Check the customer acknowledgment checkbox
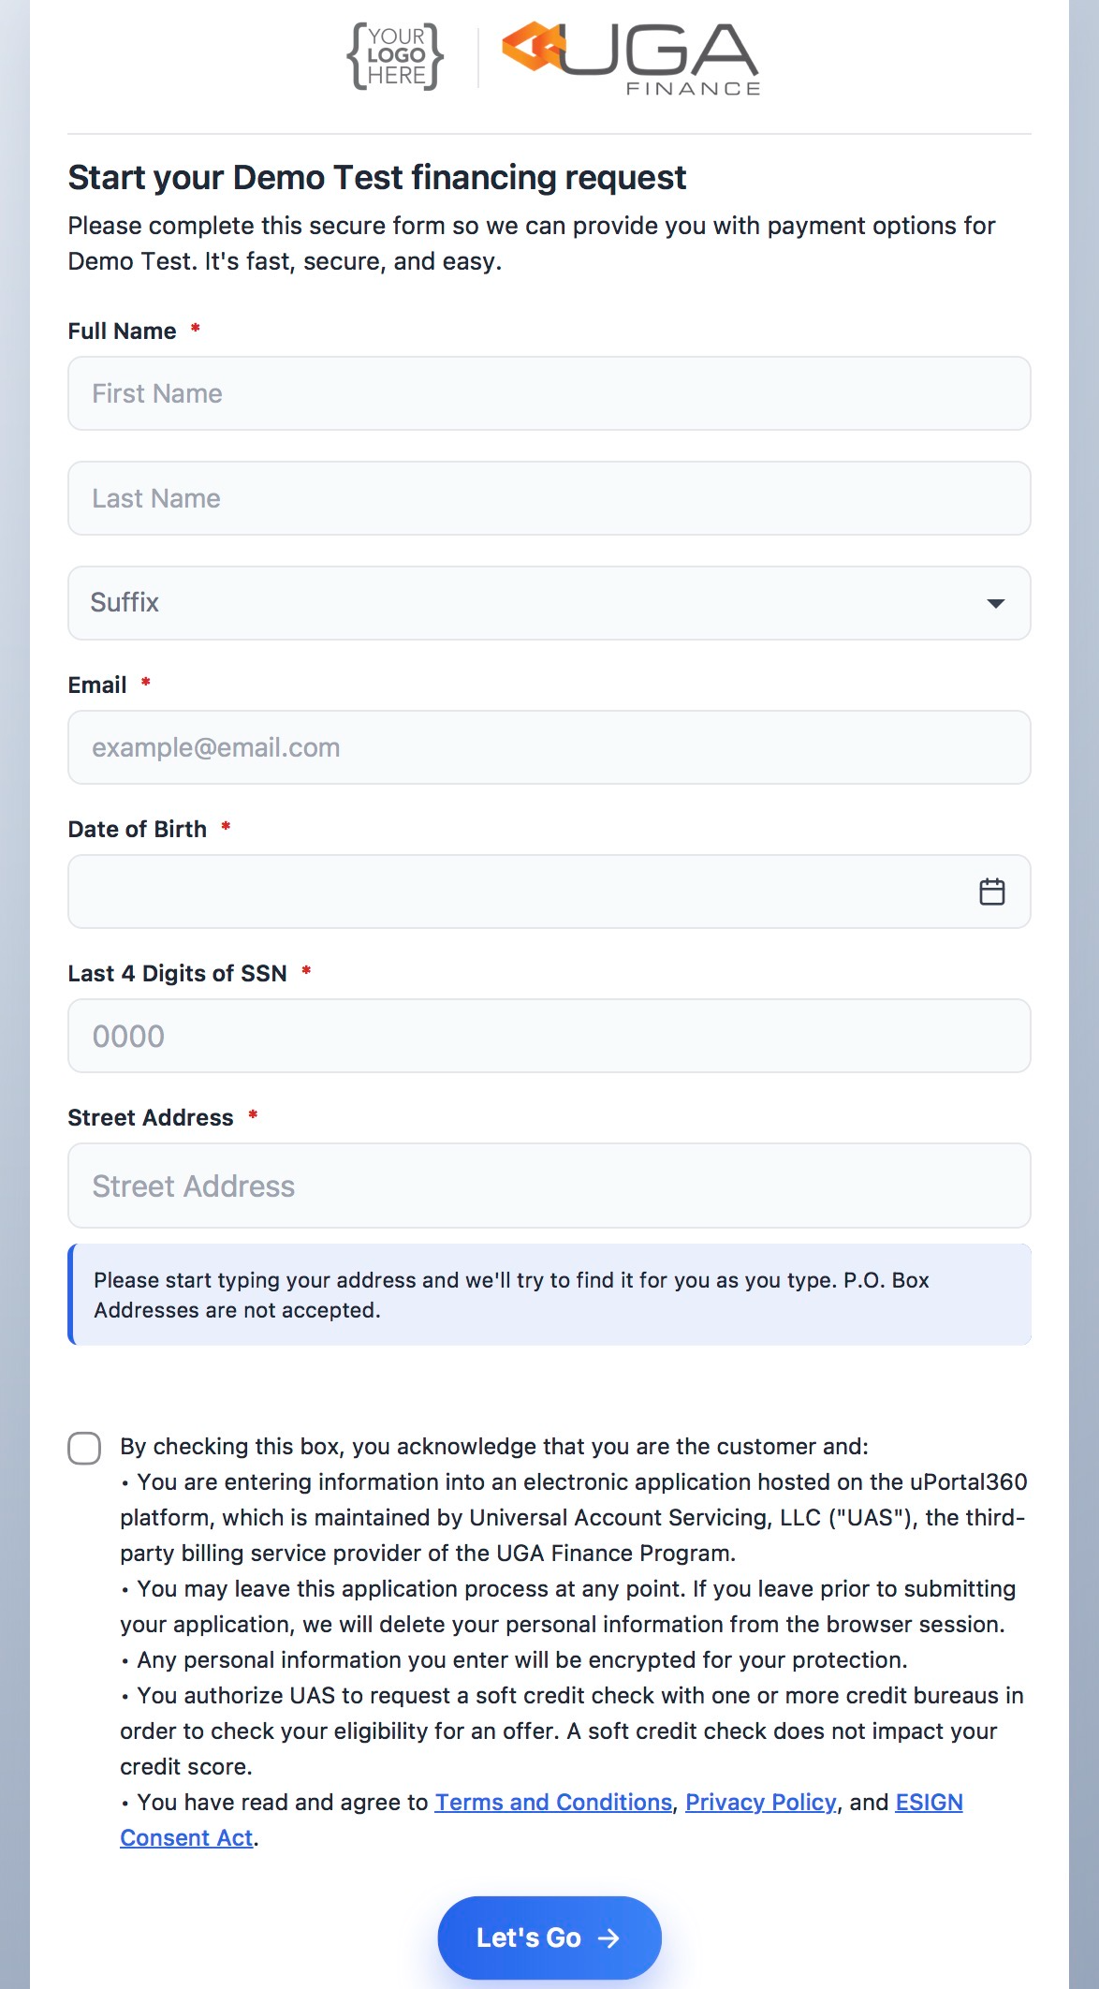Screen dimensions: 1099x1989 click(x=84, y=1448)
